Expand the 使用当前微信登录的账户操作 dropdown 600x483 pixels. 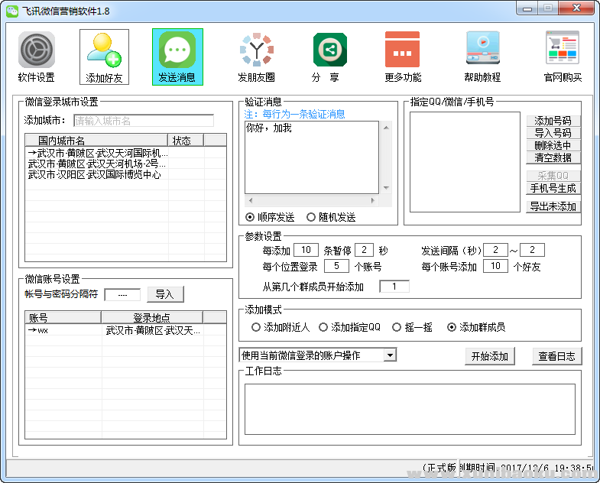[x=390, y=355]
